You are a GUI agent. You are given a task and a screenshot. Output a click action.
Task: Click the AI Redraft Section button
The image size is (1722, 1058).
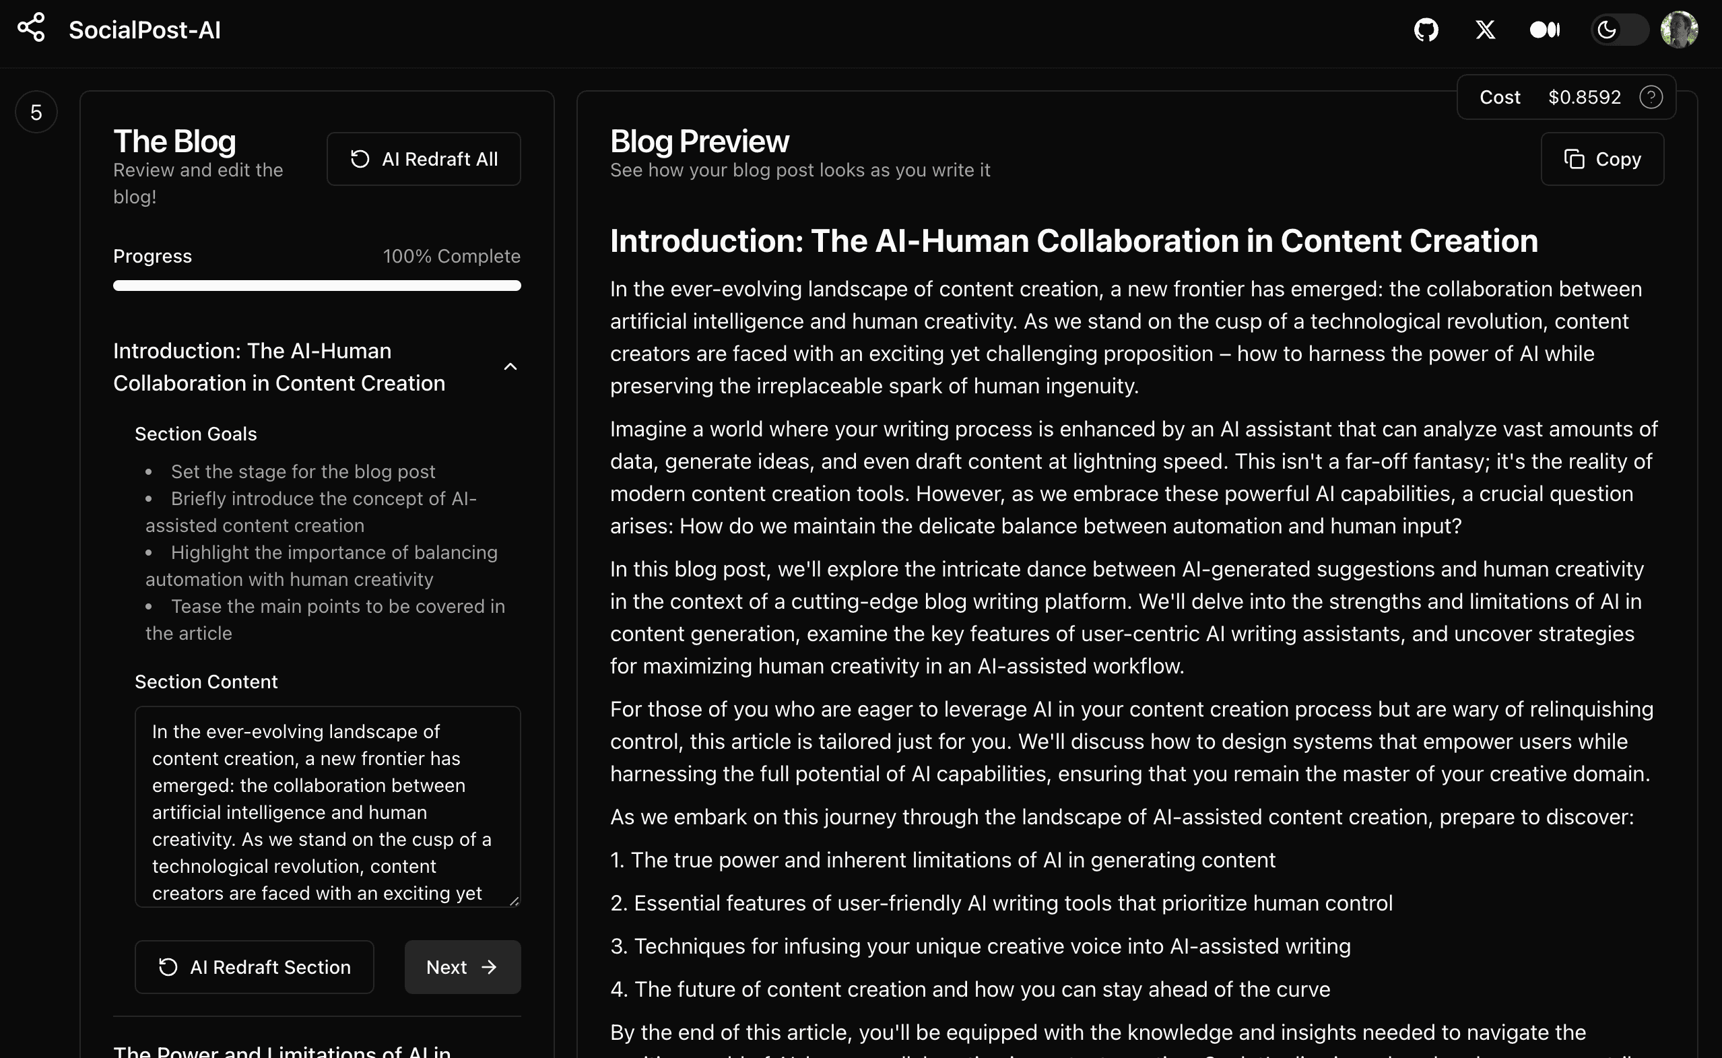(x=254, y=967)
